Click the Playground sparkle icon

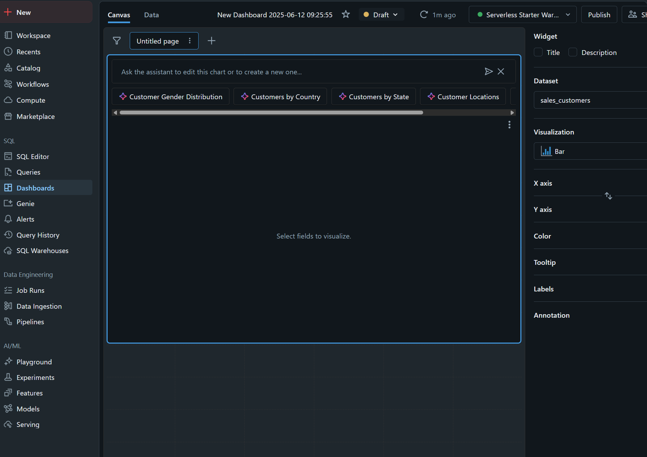pos(8,362)
